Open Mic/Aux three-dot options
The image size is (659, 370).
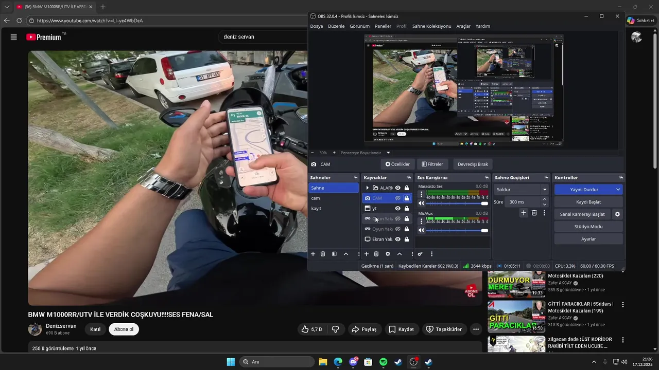422,221
